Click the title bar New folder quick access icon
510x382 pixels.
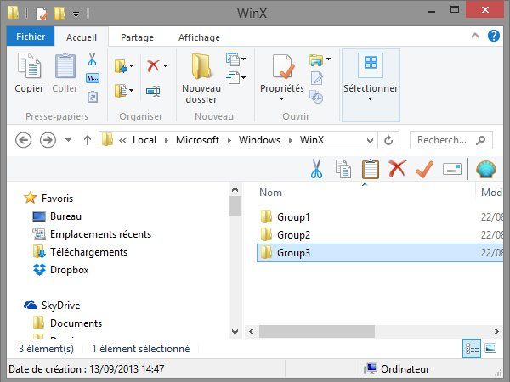click(x=59, y=14)
